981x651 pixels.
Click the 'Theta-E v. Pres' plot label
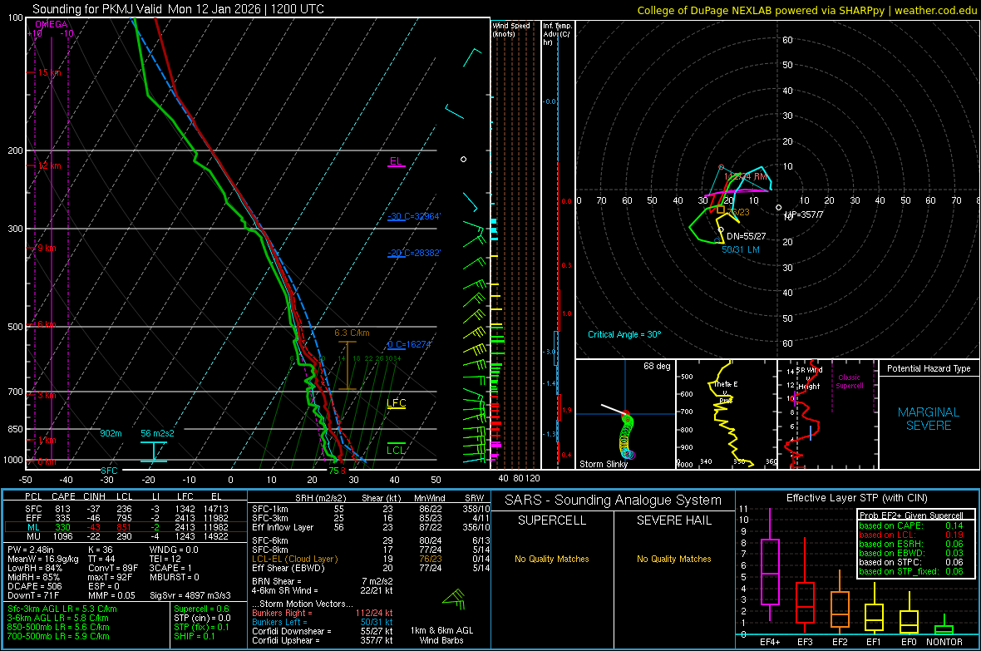point(725,392)
